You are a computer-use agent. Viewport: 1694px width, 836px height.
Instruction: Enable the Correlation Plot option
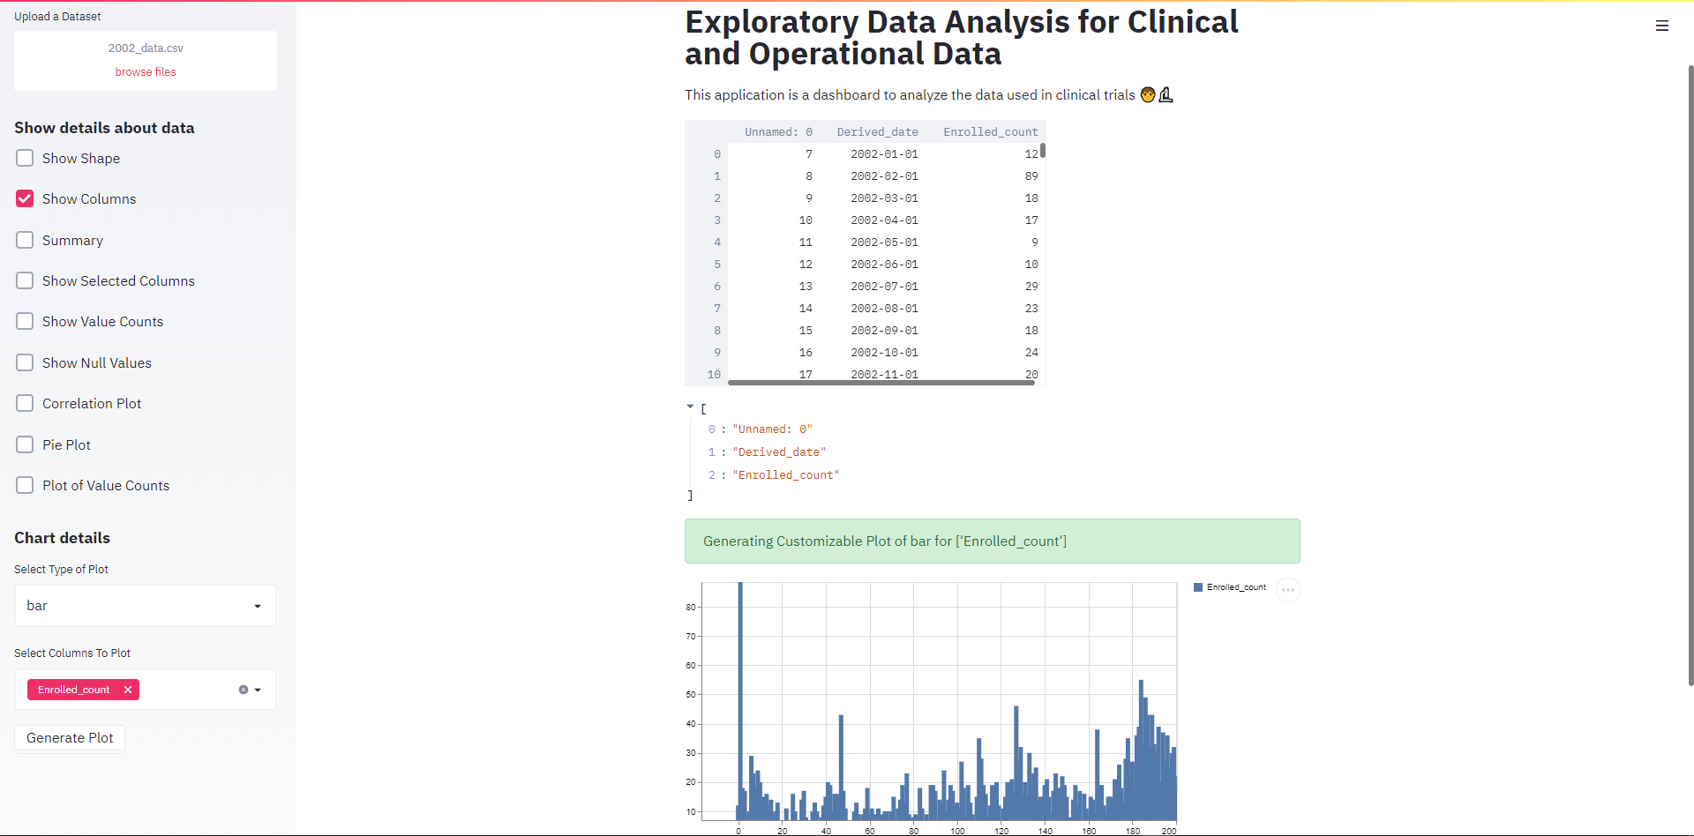(25, 403)
